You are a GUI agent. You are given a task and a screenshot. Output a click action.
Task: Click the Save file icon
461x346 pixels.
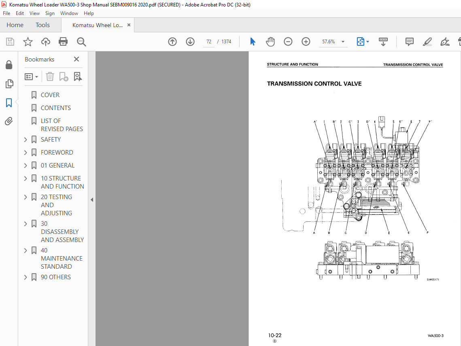click(x=10, y=42)
